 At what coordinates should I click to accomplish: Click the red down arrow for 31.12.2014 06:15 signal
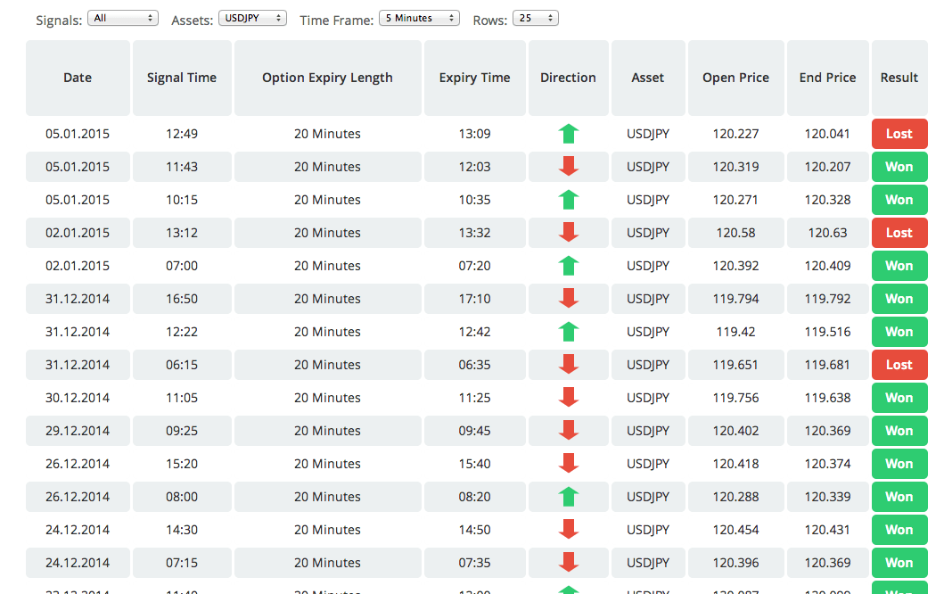[569, 365]
